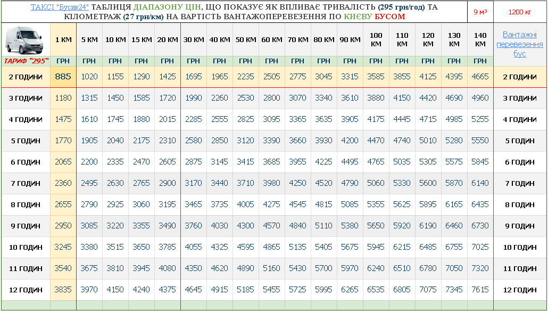Select the 1 КМ column header
This screenshot has height=311, width=548.
[x=63, y=40]
